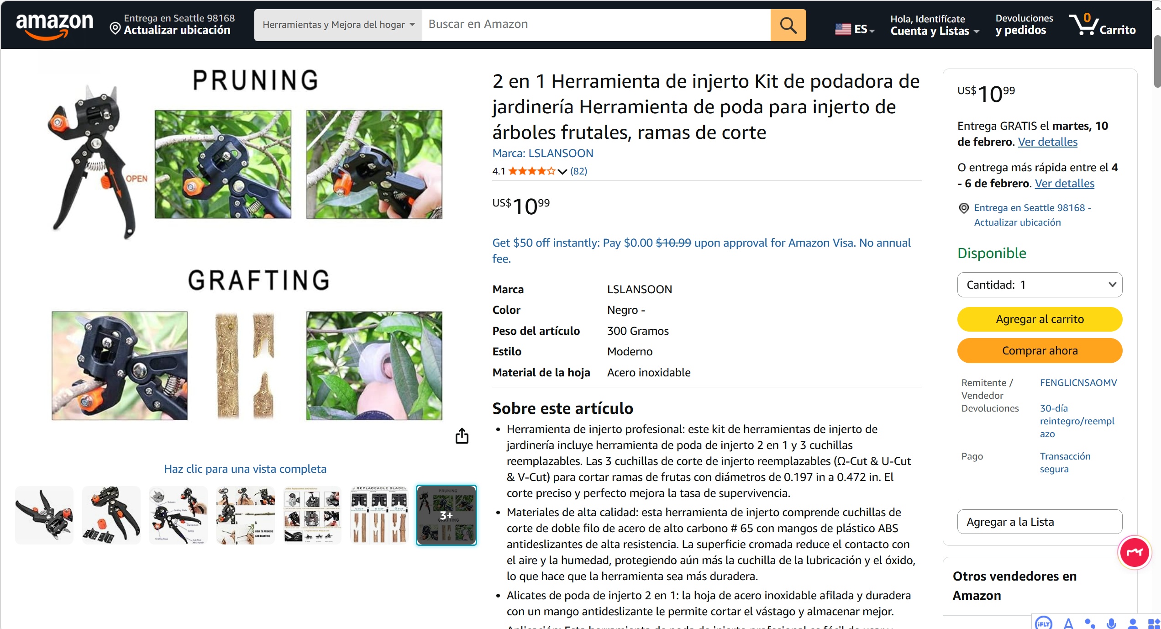This screenshot has width=1161, height=629.
Task: Click the Amazon logo
Action: pos(54,25)
